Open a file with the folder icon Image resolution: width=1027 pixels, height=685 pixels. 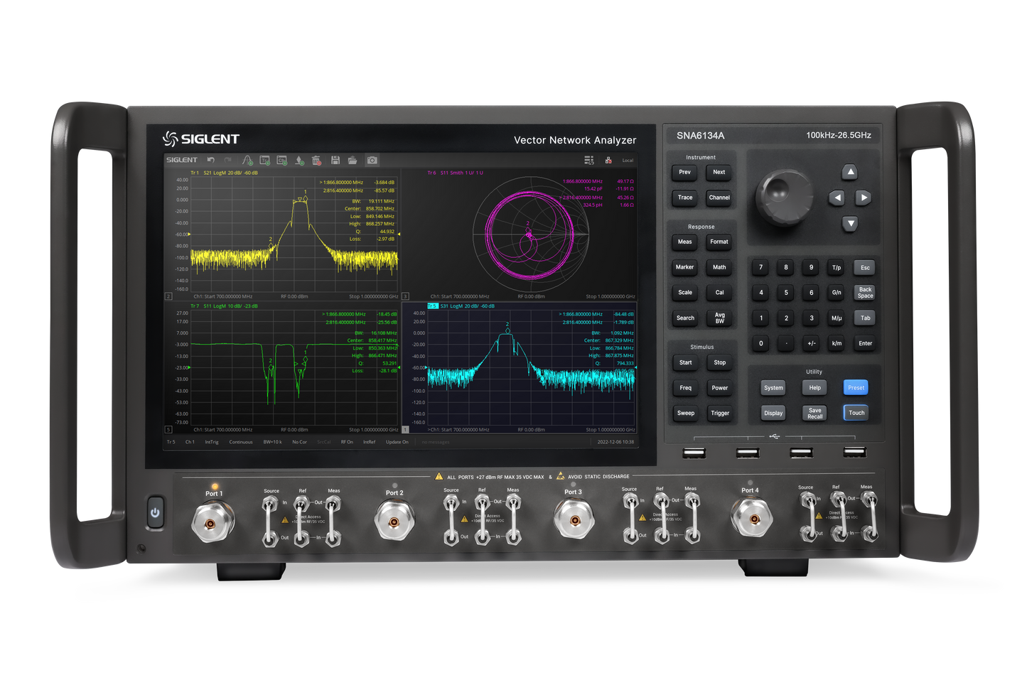click(353, 161)
